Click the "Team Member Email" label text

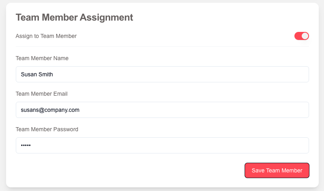(x=41, y=94)
